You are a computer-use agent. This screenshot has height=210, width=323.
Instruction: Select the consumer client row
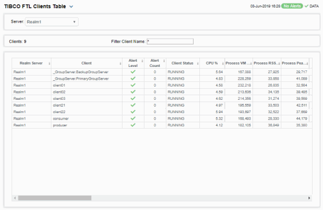click(162, 118)
